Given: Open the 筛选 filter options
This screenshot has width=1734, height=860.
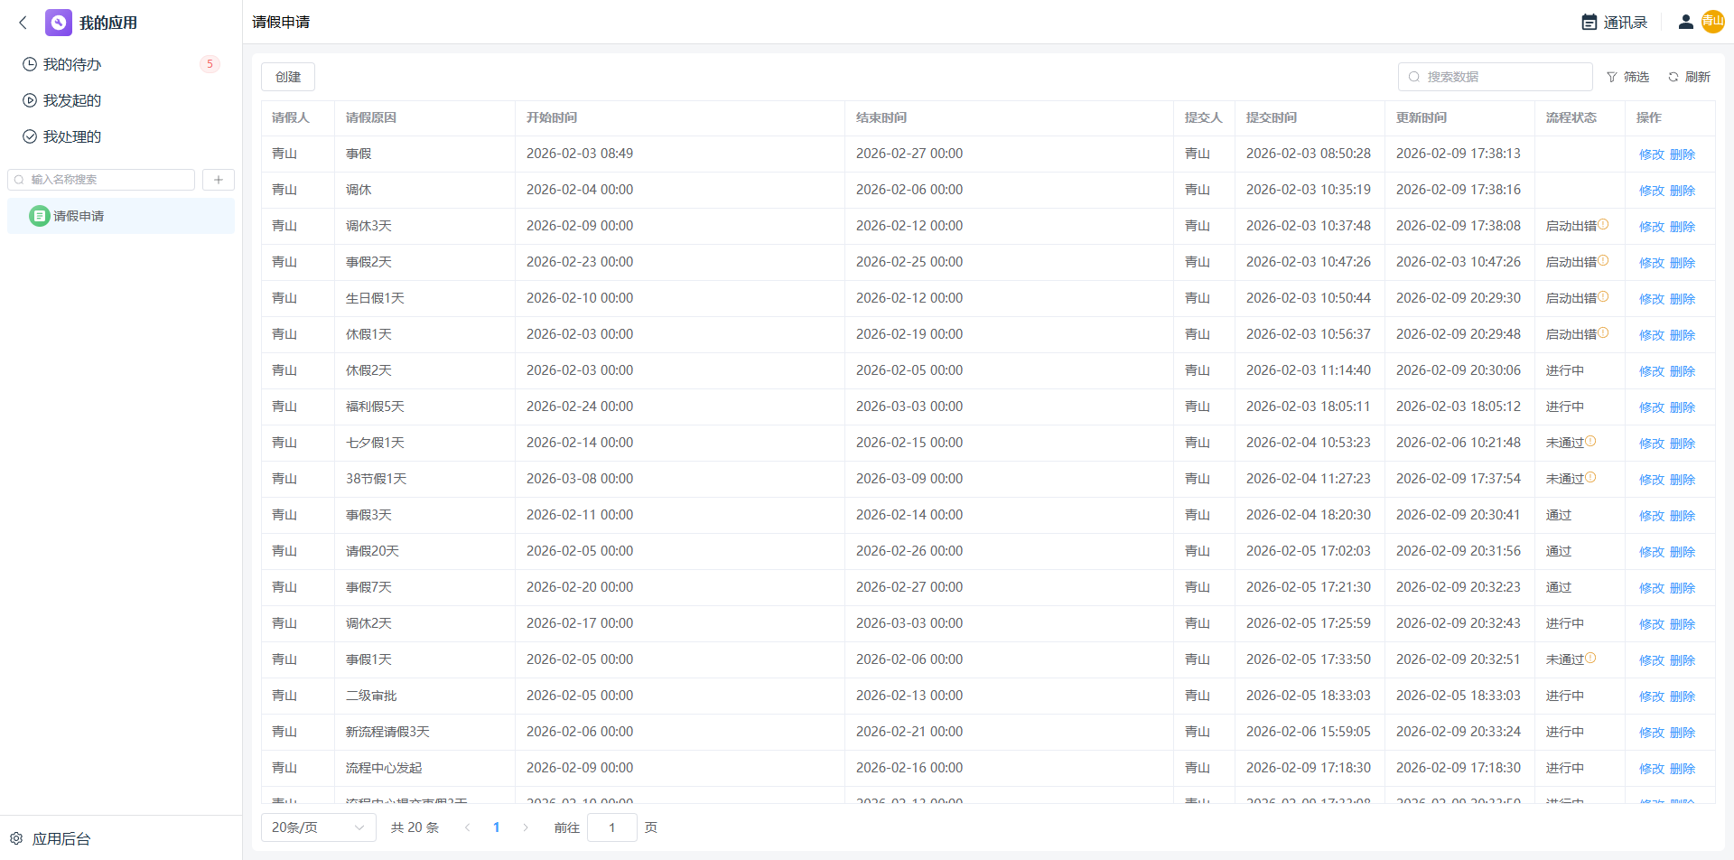Looking at the screenshot, I should (x=1627, y=77).
